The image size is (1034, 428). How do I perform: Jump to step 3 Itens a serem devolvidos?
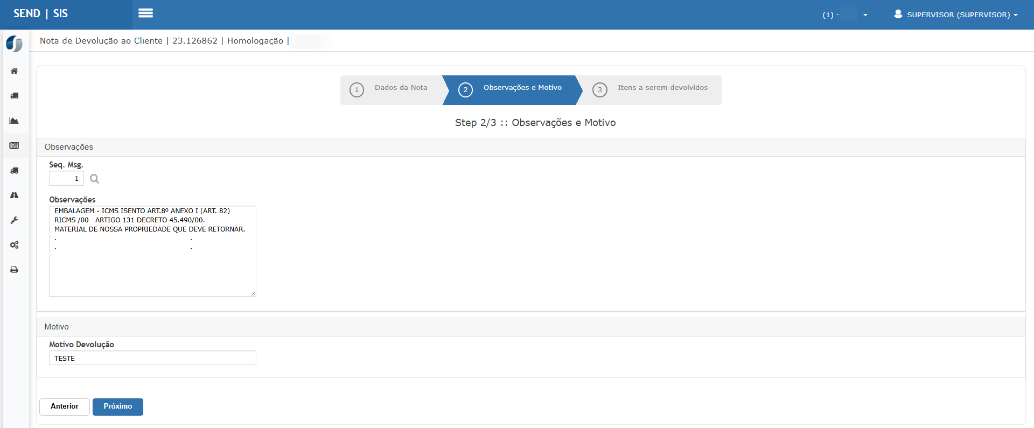(x=653, y=89)
